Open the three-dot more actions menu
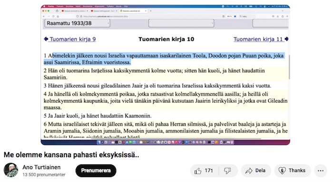 (321, 171)
